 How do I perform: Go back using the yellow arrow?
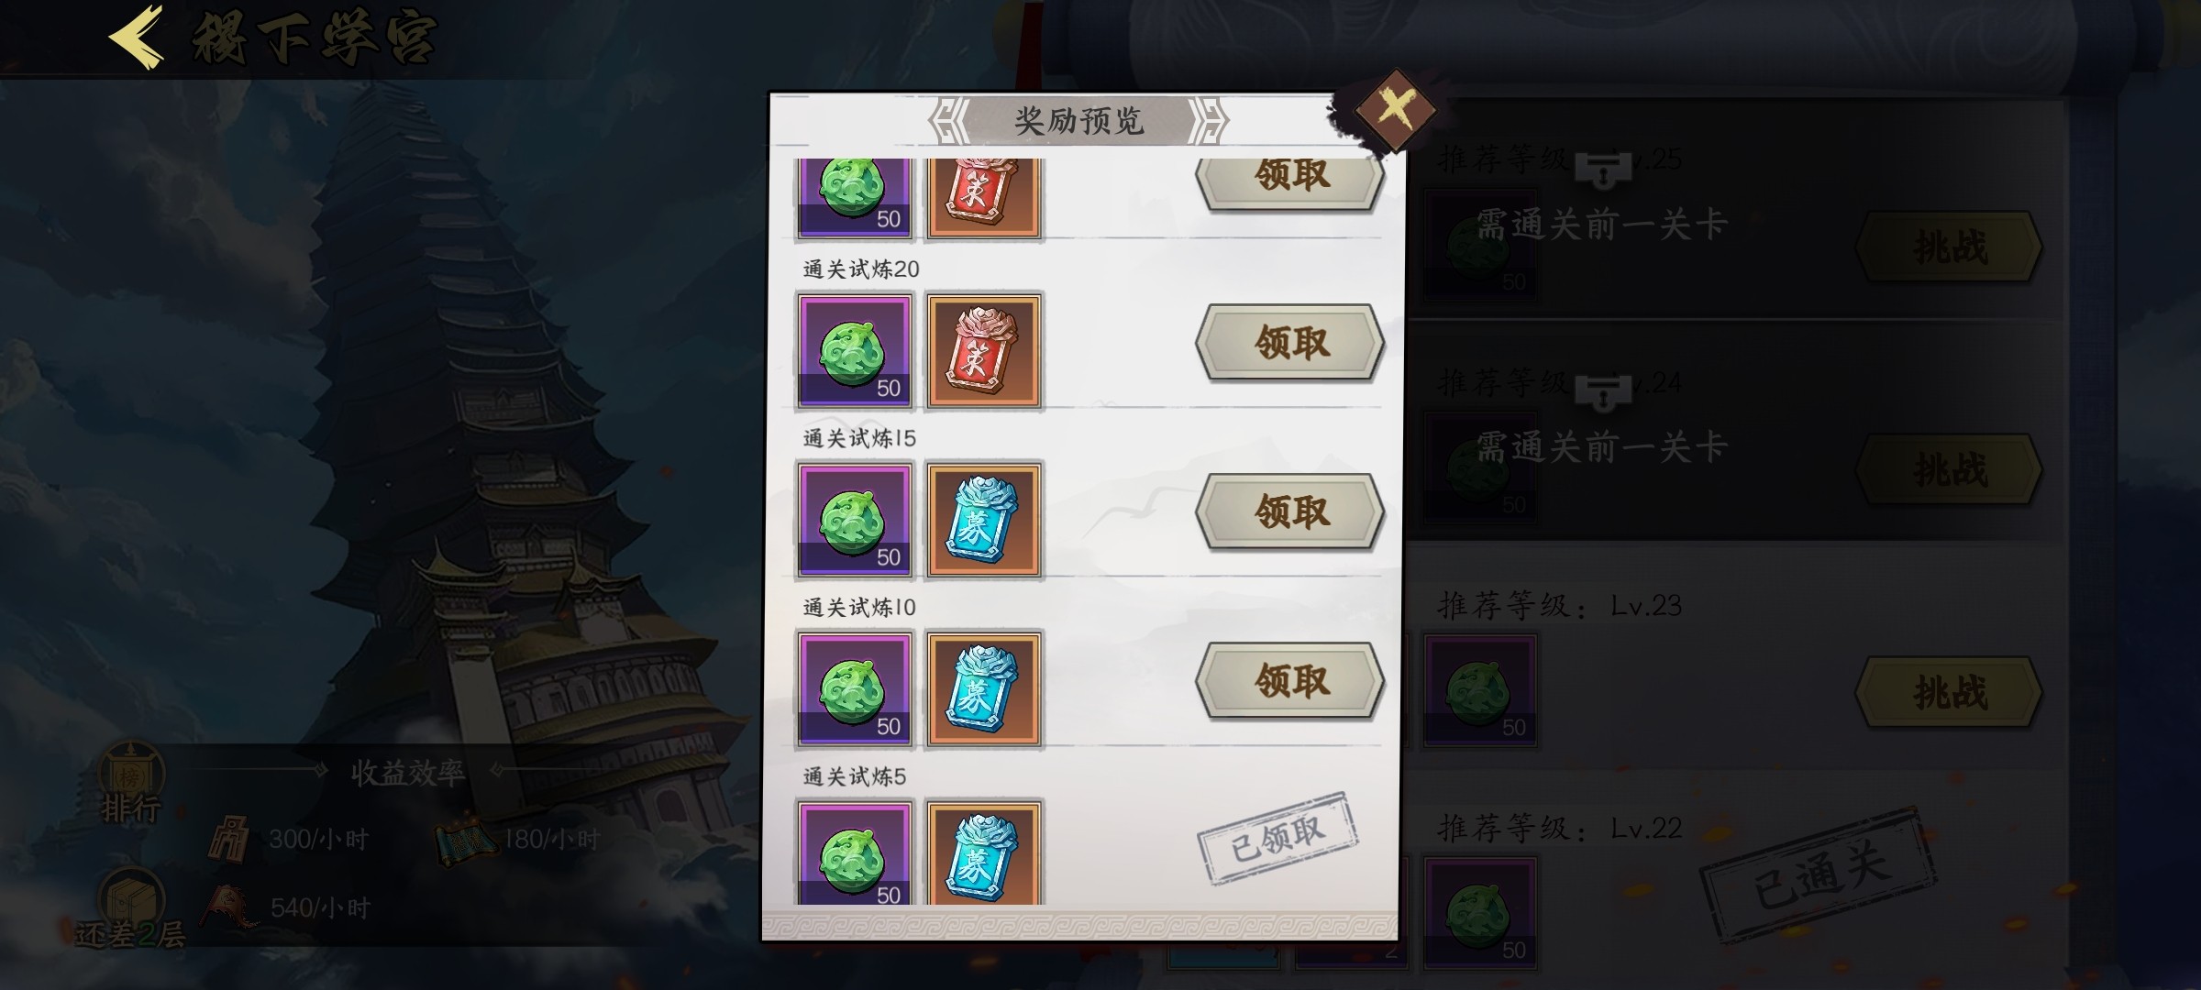point(138,37)
